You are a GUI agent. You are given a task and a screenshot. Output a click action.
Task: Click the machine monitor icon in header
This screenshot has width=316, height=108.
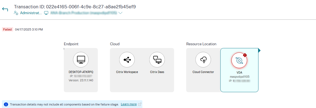[46, 13]
